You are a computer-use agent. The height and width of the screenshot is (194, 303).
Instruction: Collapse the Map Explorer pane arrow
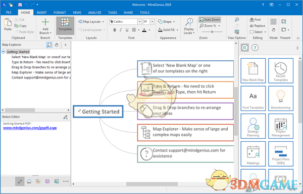pyautogui.click(x=66, y=45)
